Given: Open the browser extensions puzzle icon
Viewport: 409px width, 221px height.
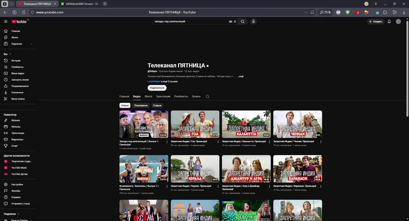Looking at the screenshot, I should pos(385,12).
